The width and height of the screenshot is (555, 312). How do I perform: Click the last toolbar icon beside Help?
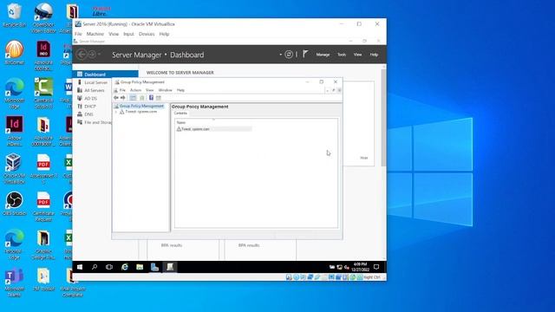[x=159, y=98]
